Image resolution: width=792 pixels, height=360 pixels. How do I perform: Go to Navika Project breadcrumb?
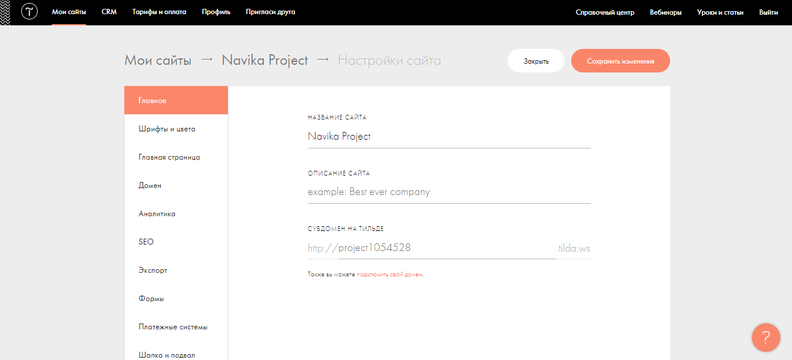point(264,60)
